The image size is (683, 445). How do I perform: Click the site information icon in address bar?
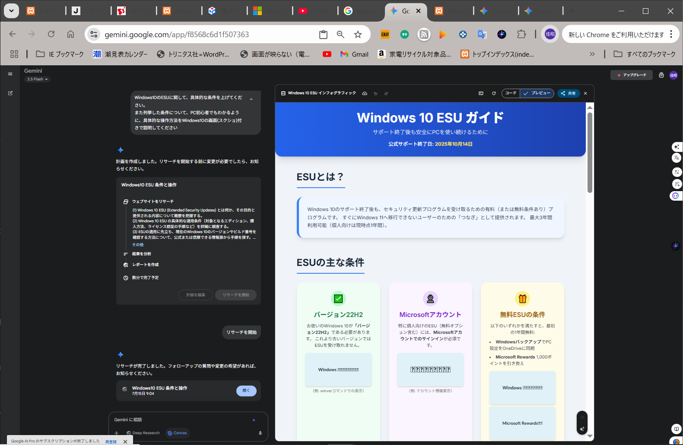pos(94,35)
